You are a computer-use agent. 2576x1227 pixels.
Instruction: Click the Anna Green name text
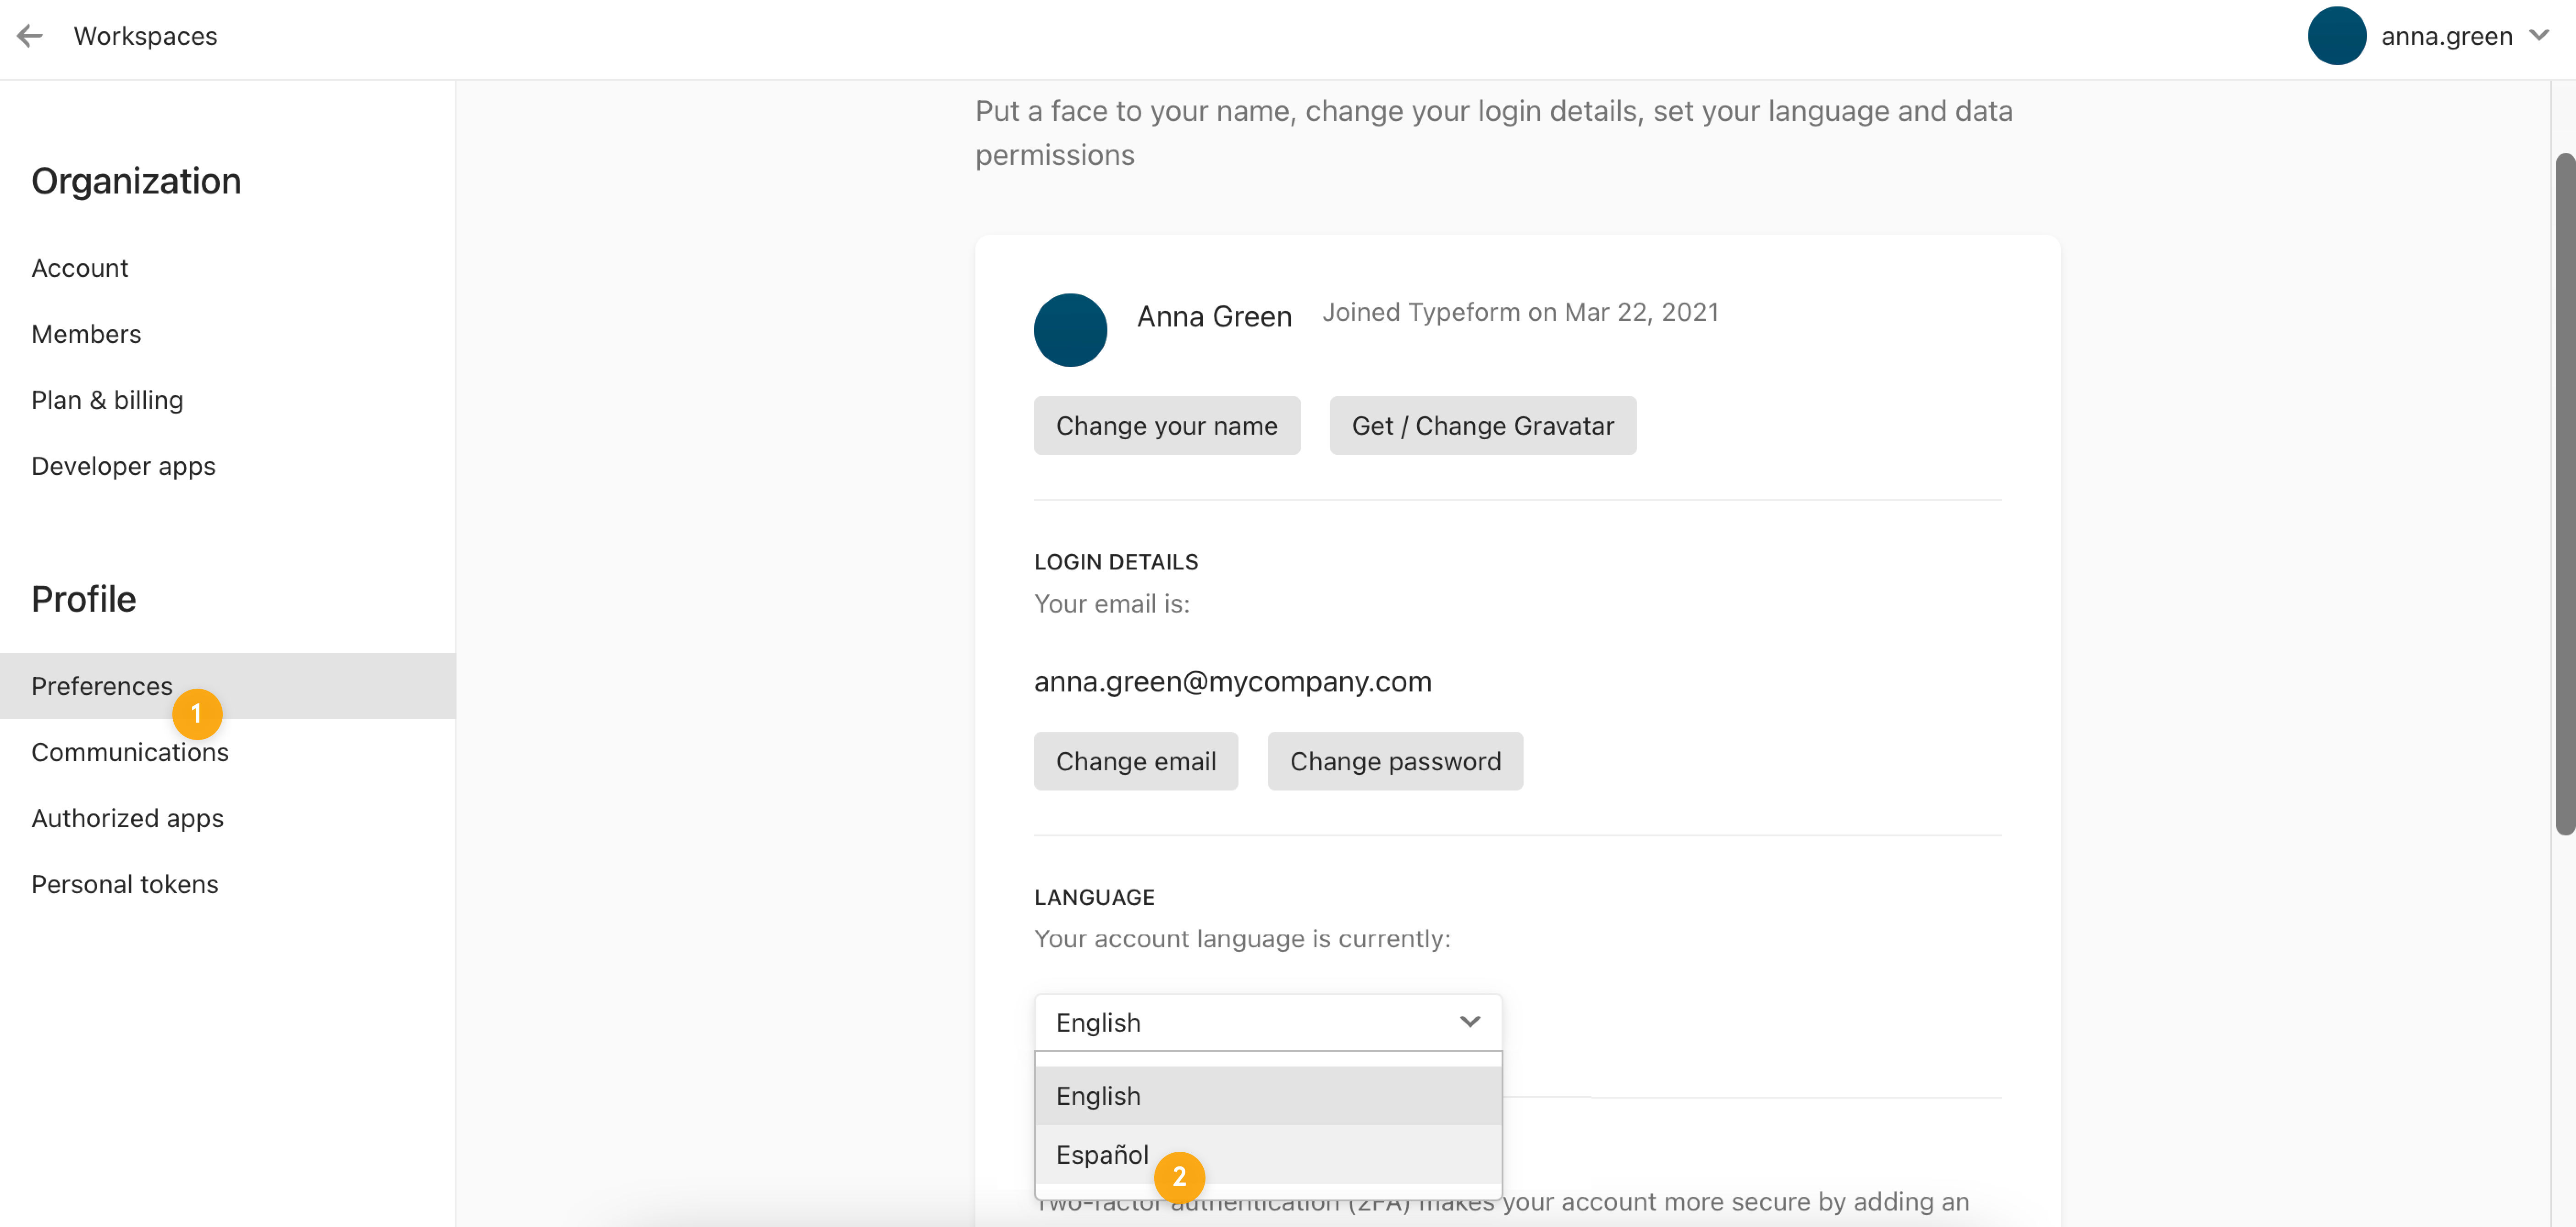[x=1214, y=317]
